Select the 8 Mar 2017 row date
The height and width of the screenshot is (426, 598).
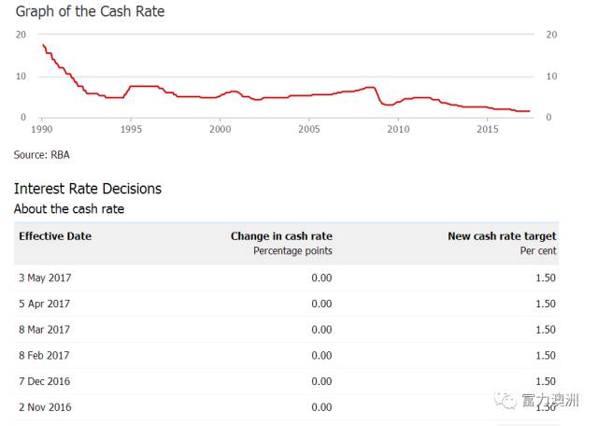[x=44, y=329]
